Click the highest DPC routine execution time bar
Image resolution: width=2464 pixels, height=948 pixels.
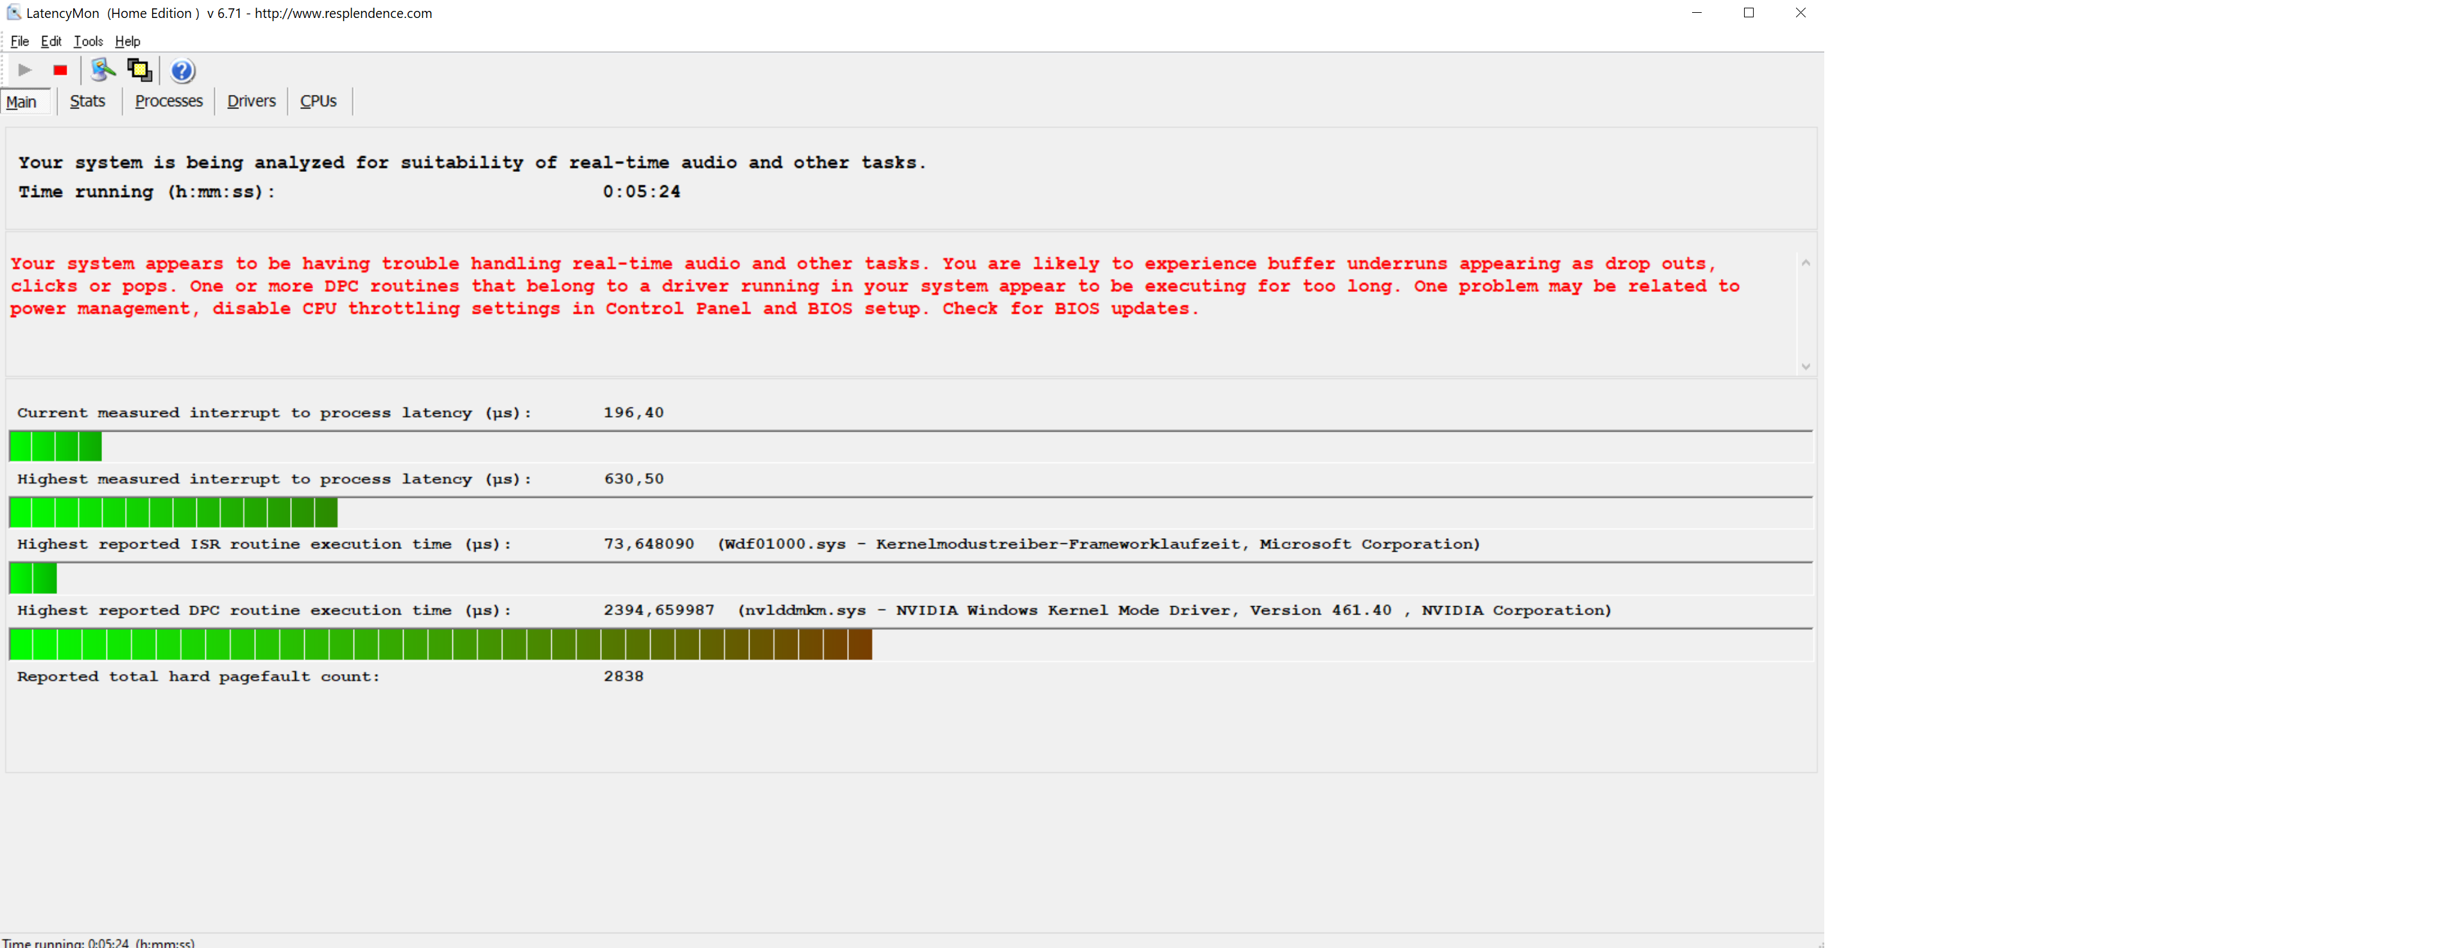tap(440, 645)
